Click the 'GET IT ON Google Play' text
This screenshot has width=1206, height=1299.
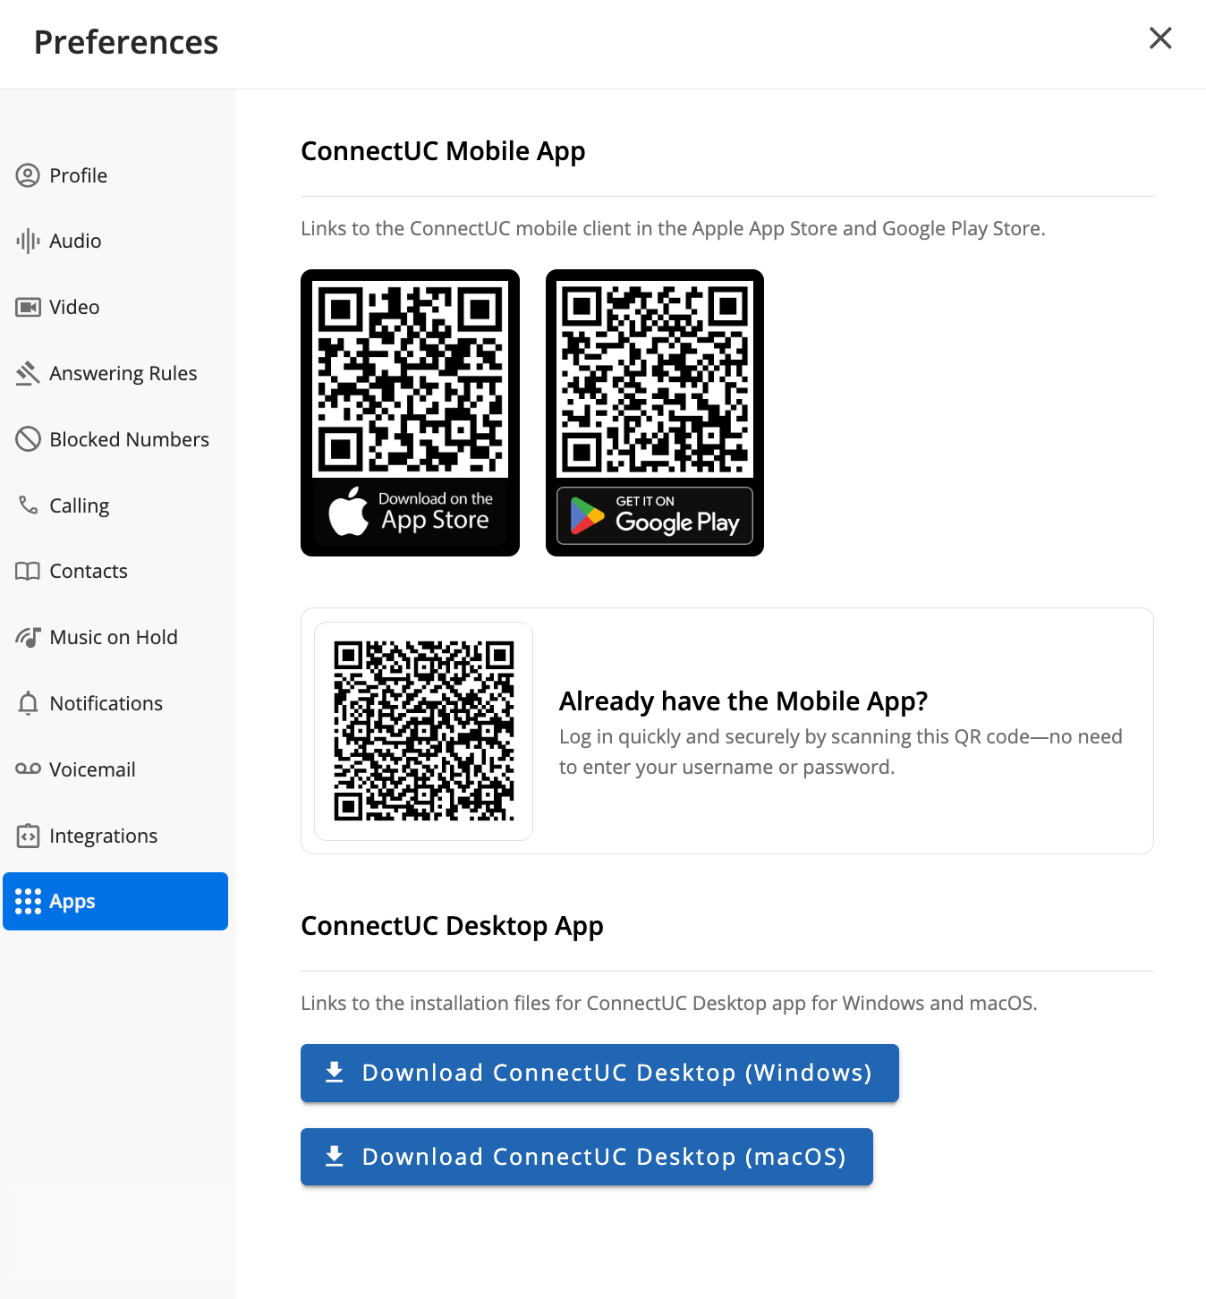point(677,515)
